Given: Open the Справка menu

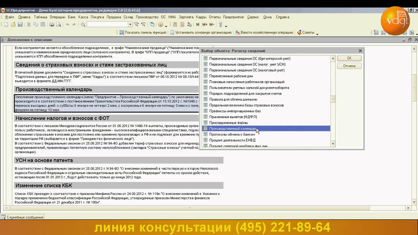Looking at the screenshot, I should (x=282, y=17).
